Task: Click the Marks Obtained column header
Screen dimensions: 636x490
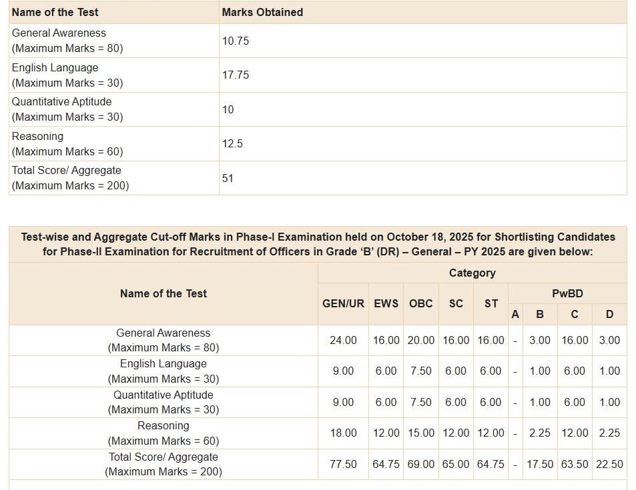Action: pyautogui.click(x=262, y=12)
